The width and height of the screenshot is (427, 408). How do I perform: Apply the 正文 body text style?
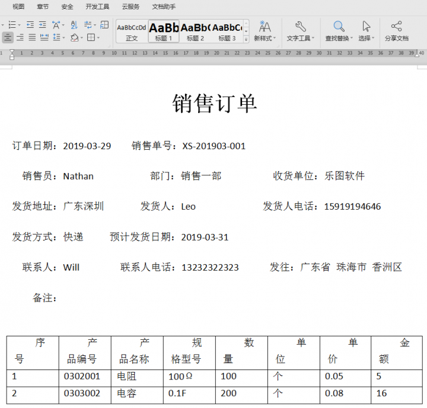tap(132, 31)
